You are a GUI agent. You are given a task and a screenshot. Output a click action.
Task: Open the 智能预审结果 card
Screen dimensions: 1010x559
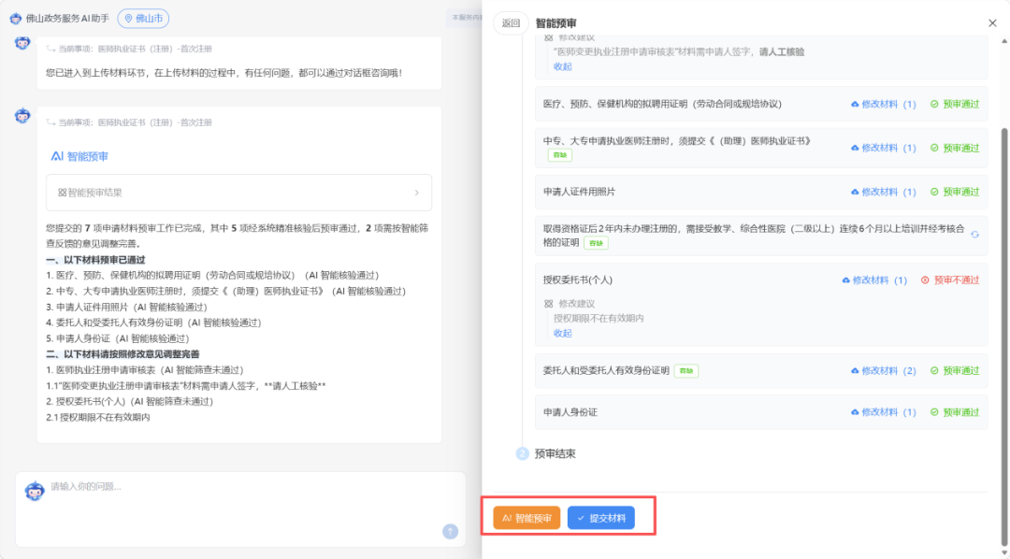(x=239, y=193)
